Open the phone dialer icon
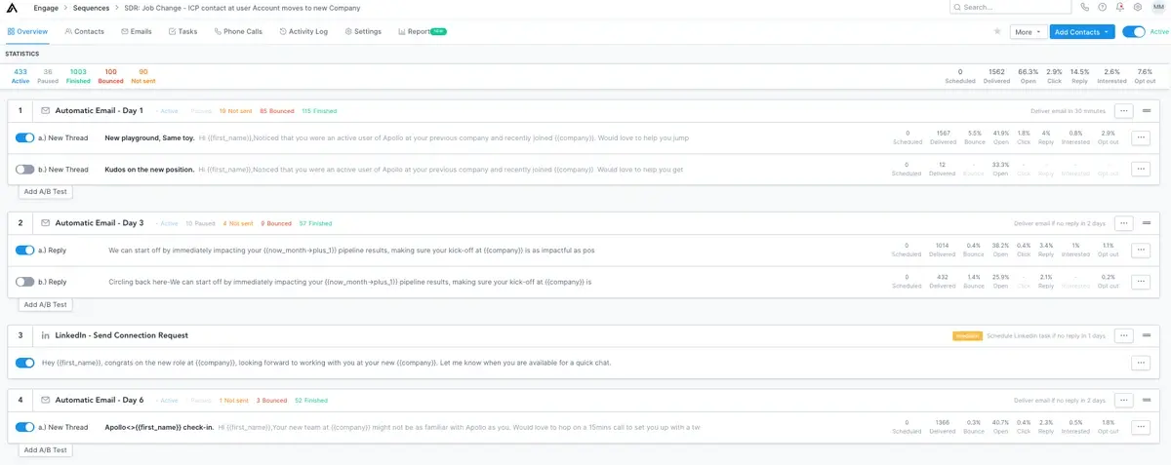This screenshot has height=465, width=1171. click(1085, 7)
